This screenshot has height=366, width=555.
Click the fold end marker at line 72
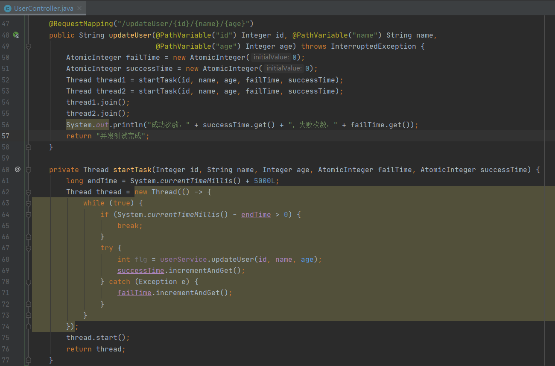pos(29,304)
